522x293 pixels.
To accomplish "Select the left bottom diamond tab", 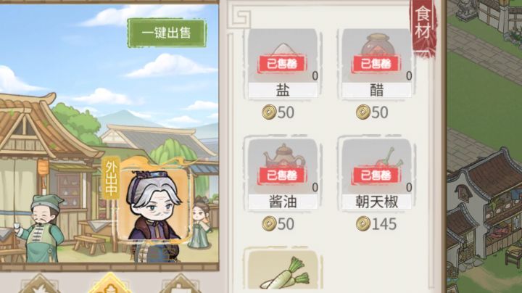I will point(40,284).
